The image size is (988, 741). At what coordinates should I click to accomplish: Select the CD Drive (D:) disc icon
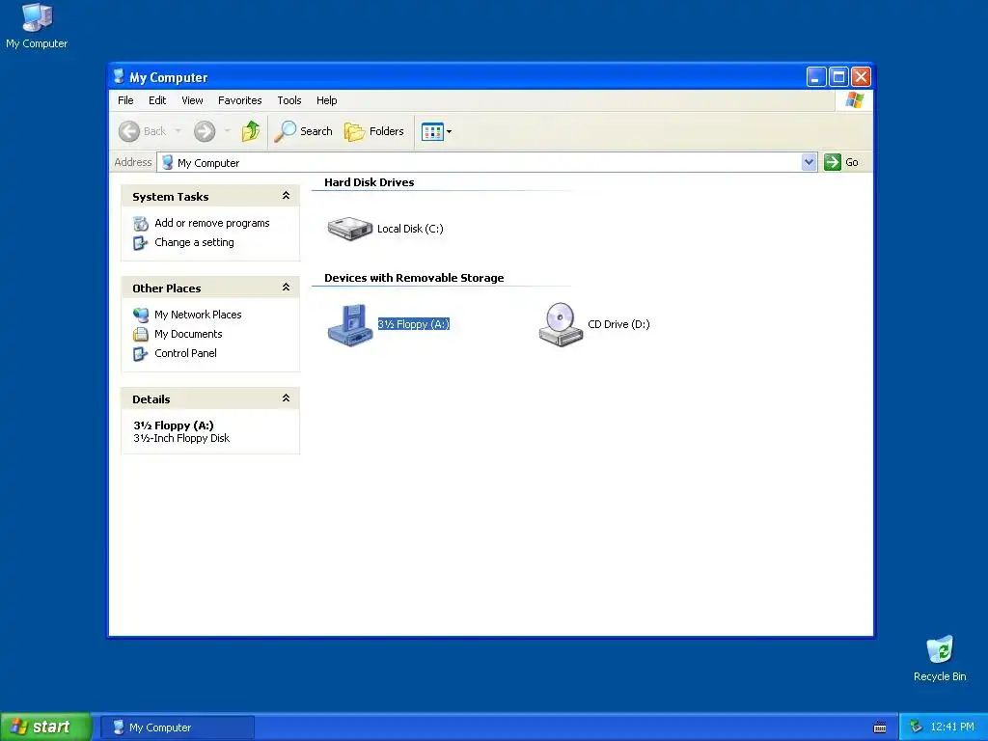pos(561,324)
